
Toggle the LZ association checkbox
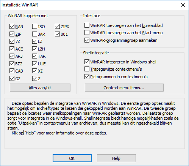point(34,41)
